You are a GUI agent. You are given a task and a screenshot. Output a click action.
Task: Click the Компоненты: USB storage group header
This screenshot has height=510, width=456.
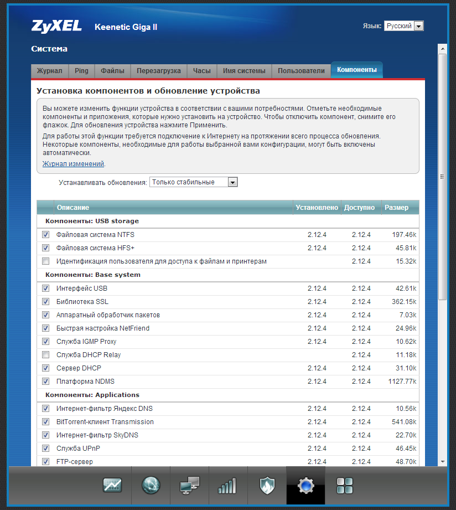[x=228, y=221]
